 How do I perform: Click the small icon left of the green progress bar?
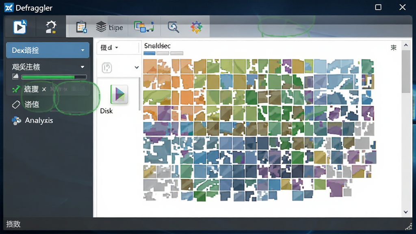(15, 77)
